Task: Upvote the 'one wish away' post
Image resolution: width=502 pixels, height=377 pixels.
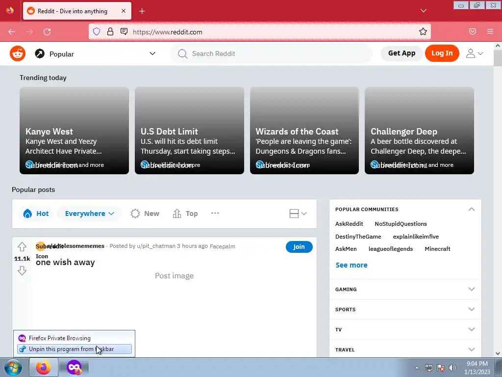Action: (22, 246)
